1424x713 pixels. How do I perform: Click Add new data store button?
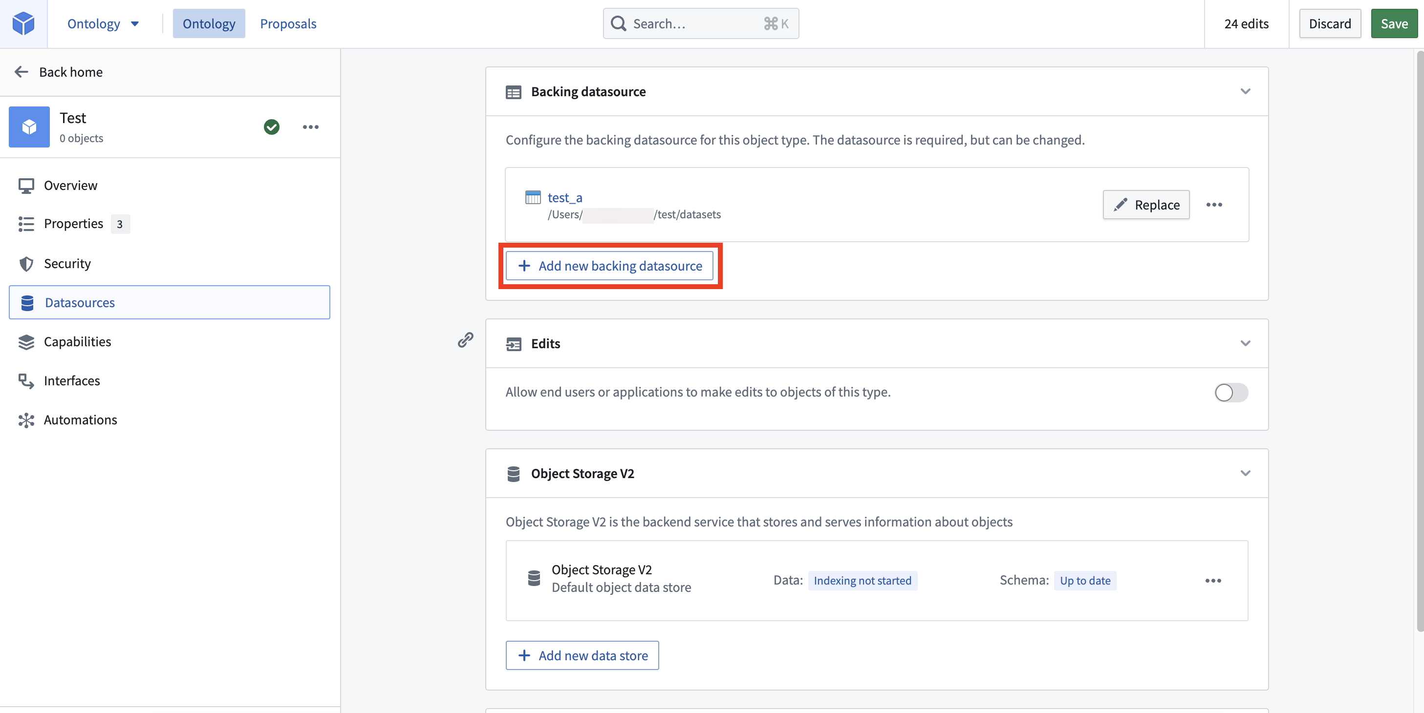tap(582, 655)
